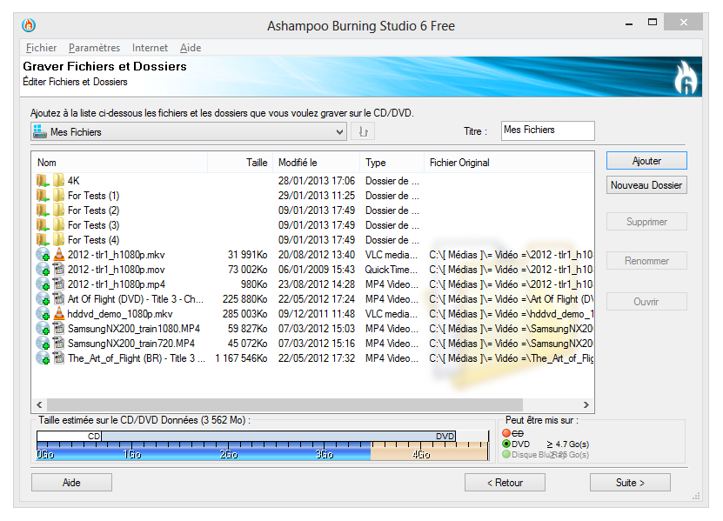This screenshot has width=723, height=521.
Task: Click the Mes Fichiers drive icon in the combo box
Action: click(x=40, y=131)
